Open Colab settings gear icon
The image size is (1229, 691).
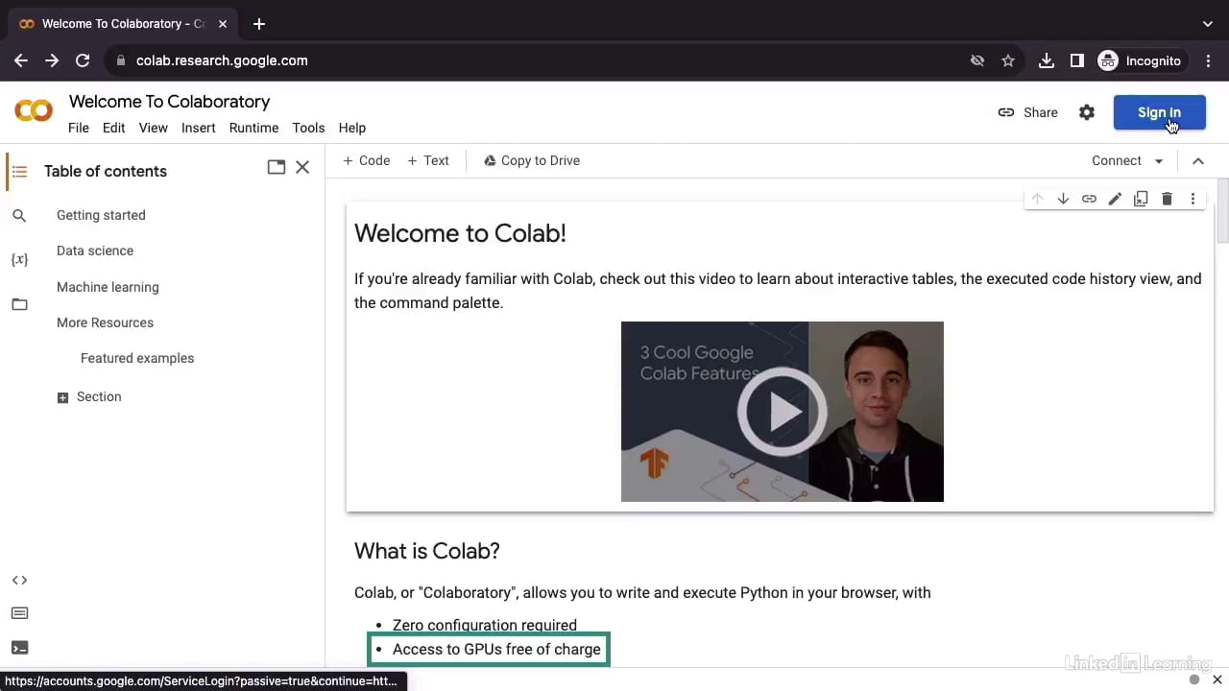[x=1087, y=112]
